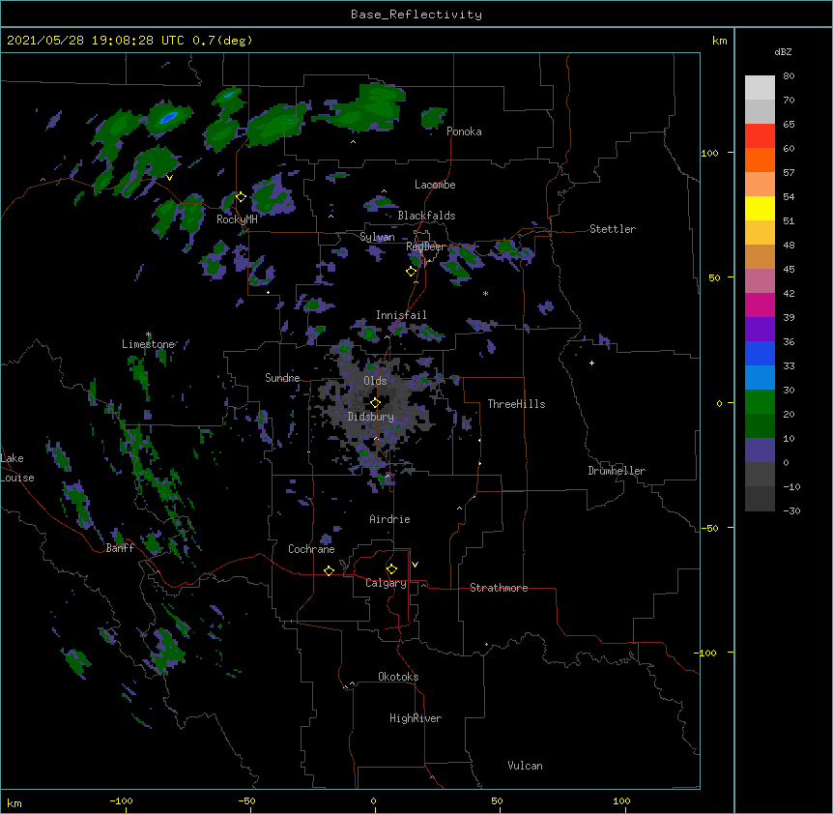Select the Sylvan label on the map
The width and height of the screenshot is (833, 814).
pyautogui.click(x=377, y=237)
